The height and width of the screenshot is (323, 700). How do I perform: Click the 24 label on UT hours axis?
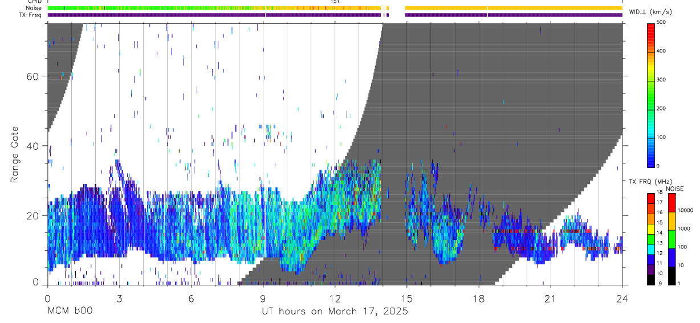tap(622, 297)
